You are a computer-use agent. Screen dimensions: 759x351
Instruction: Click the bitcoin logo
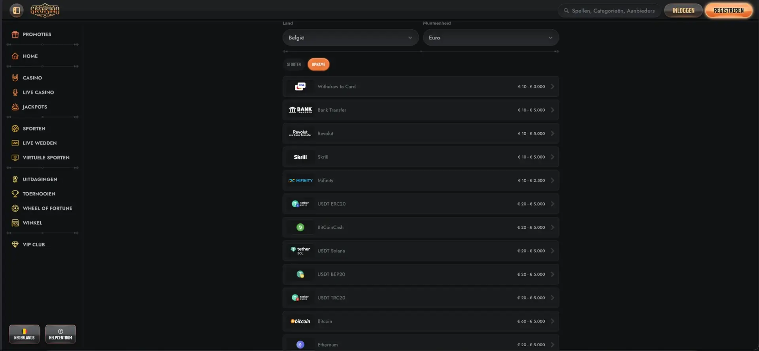tap(300, 321)
